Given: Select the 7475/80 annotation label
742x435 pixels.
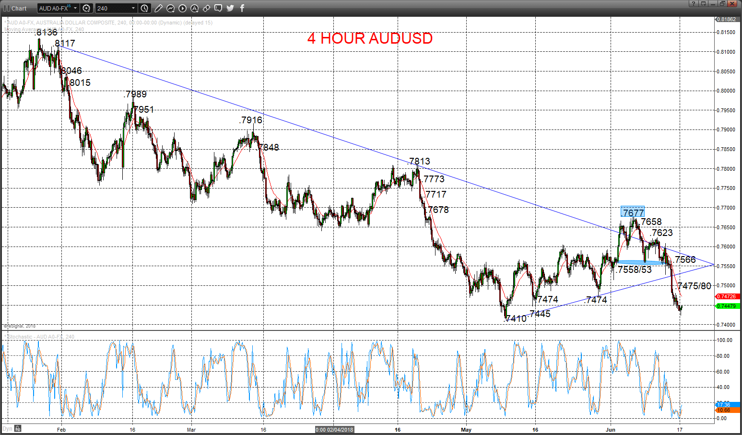Looking at the screenshot, I should click(x=694, y=286).
